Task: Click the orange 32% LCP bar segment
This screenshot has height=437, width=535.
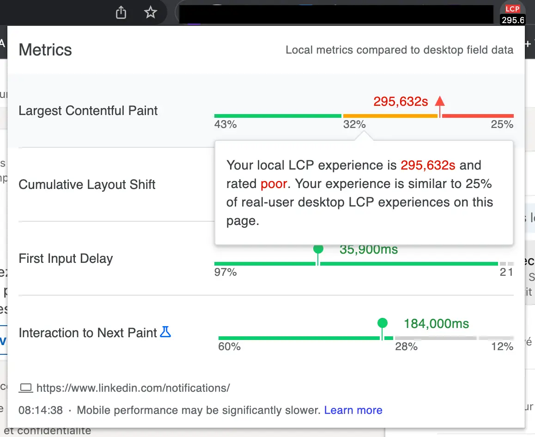Action: (389, 115)
